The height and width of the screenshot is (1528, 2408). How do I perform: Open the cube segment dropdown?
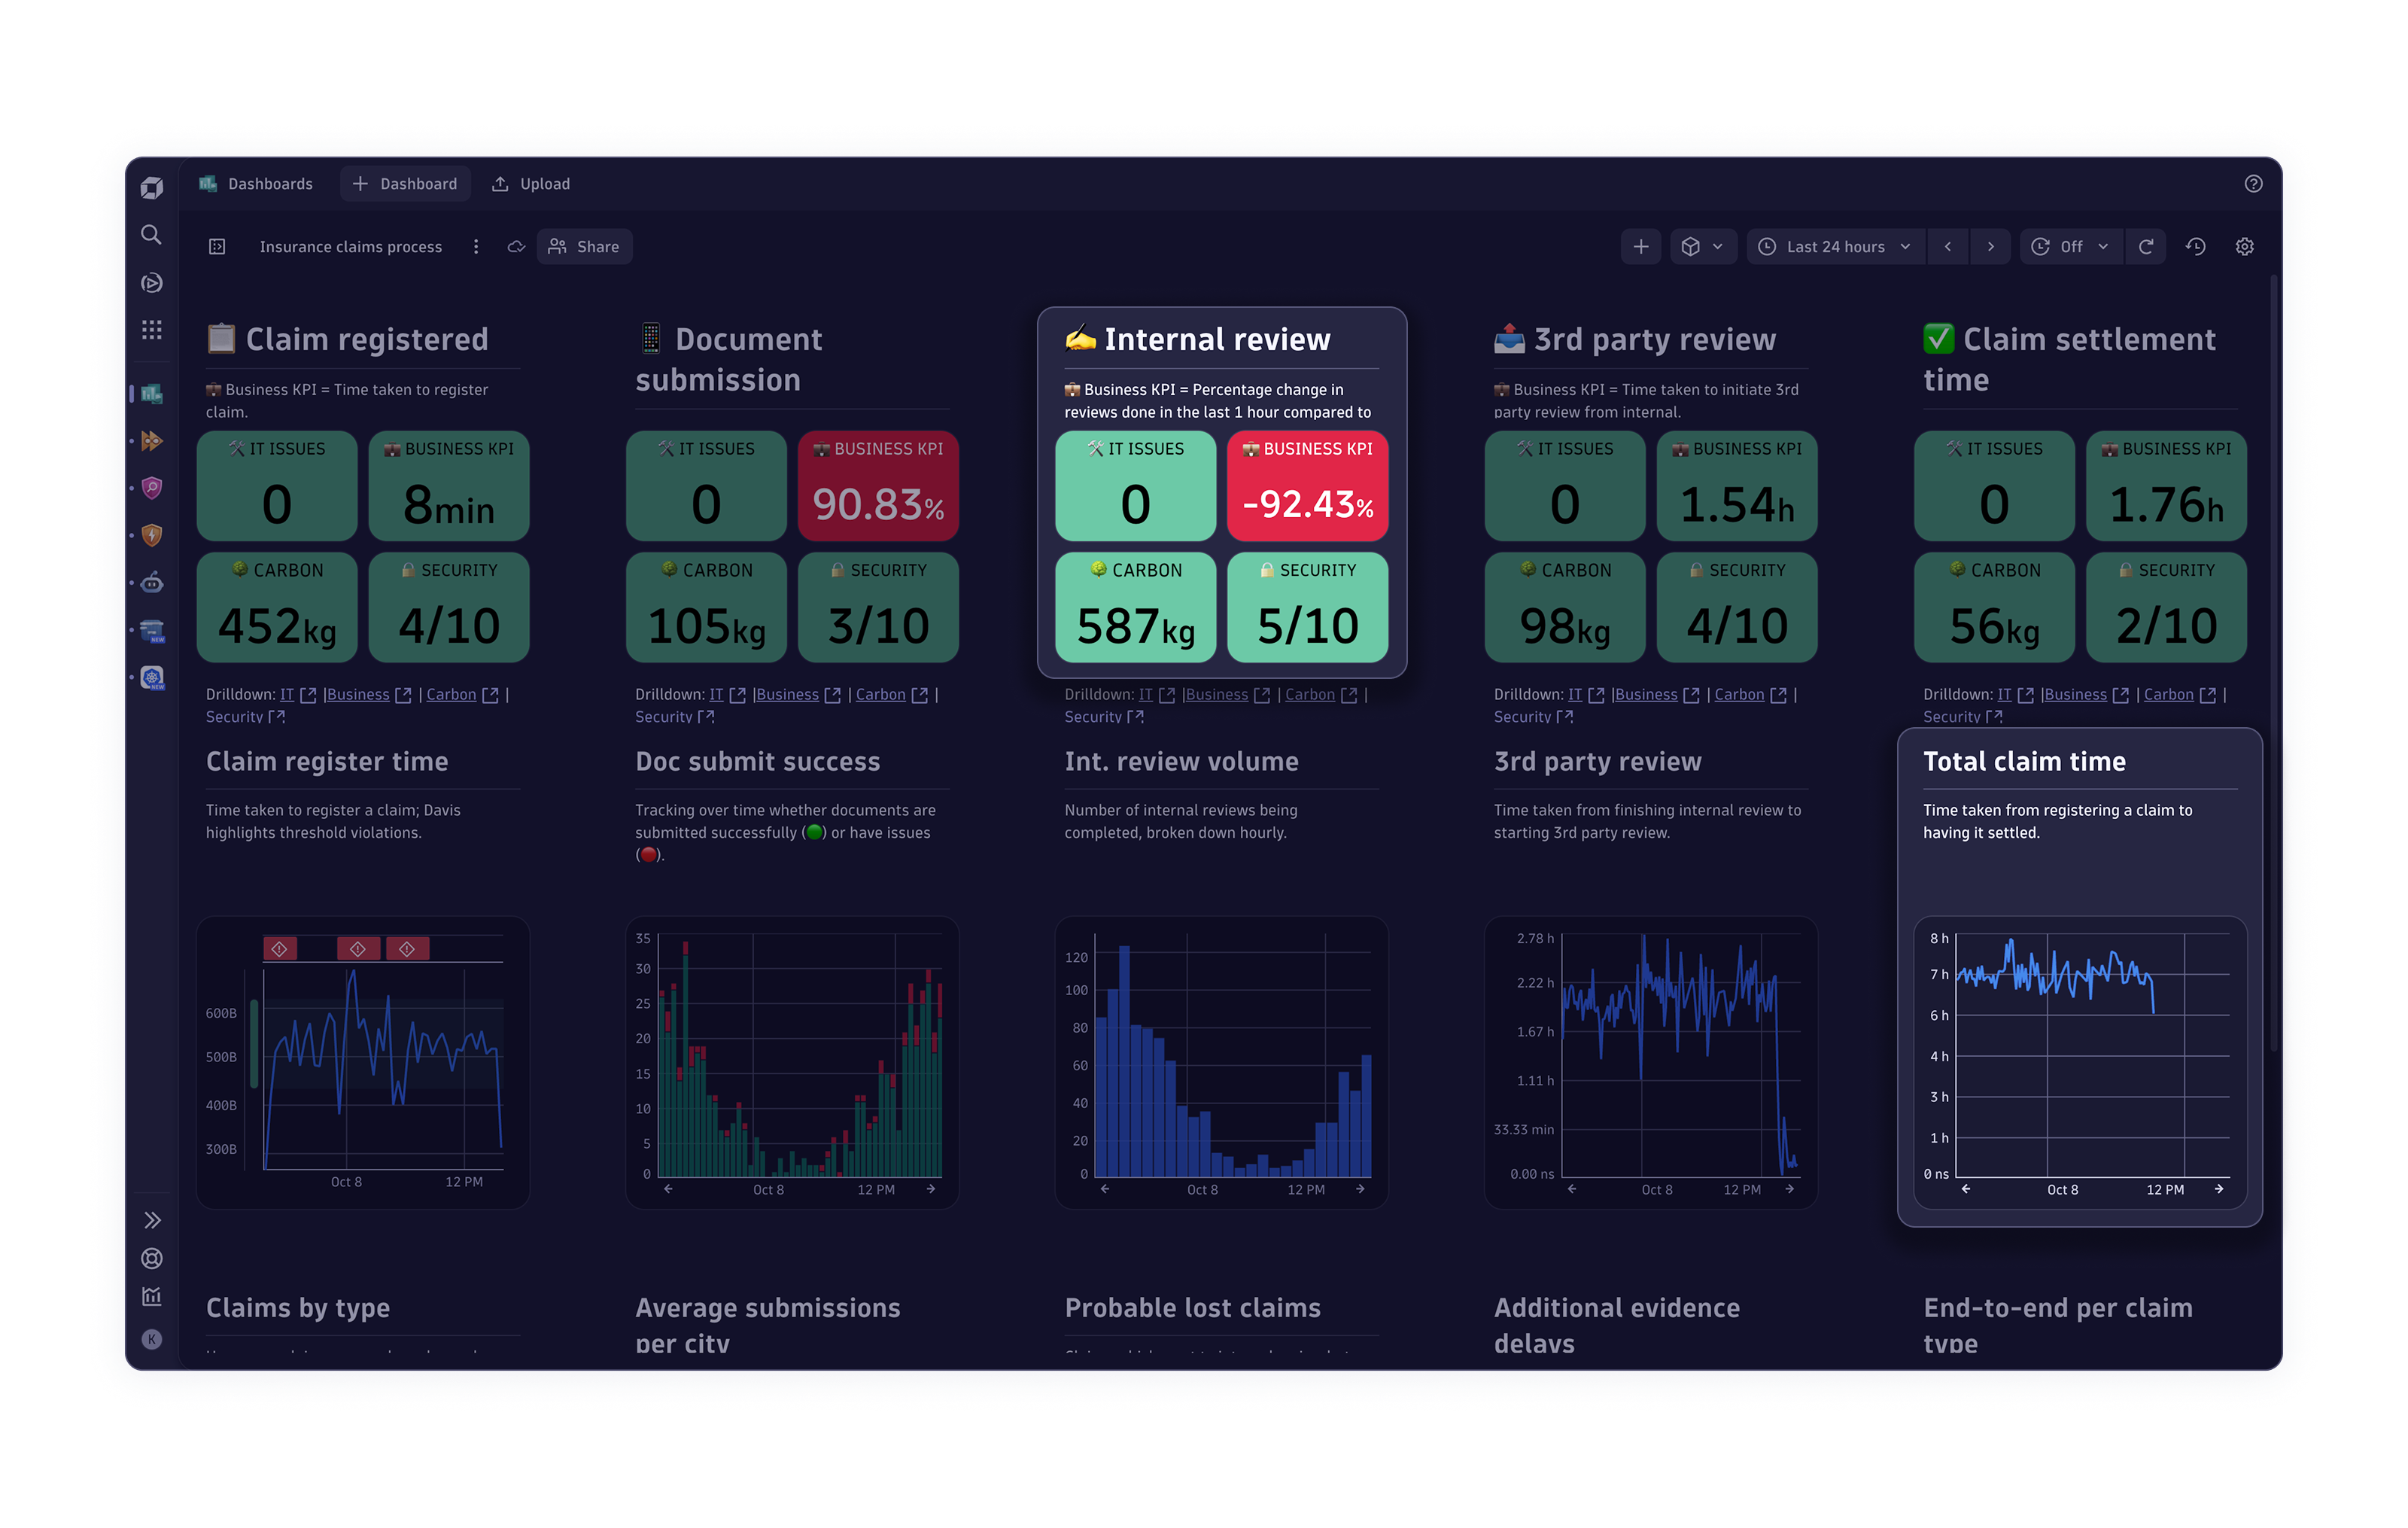click(1702, 247)
